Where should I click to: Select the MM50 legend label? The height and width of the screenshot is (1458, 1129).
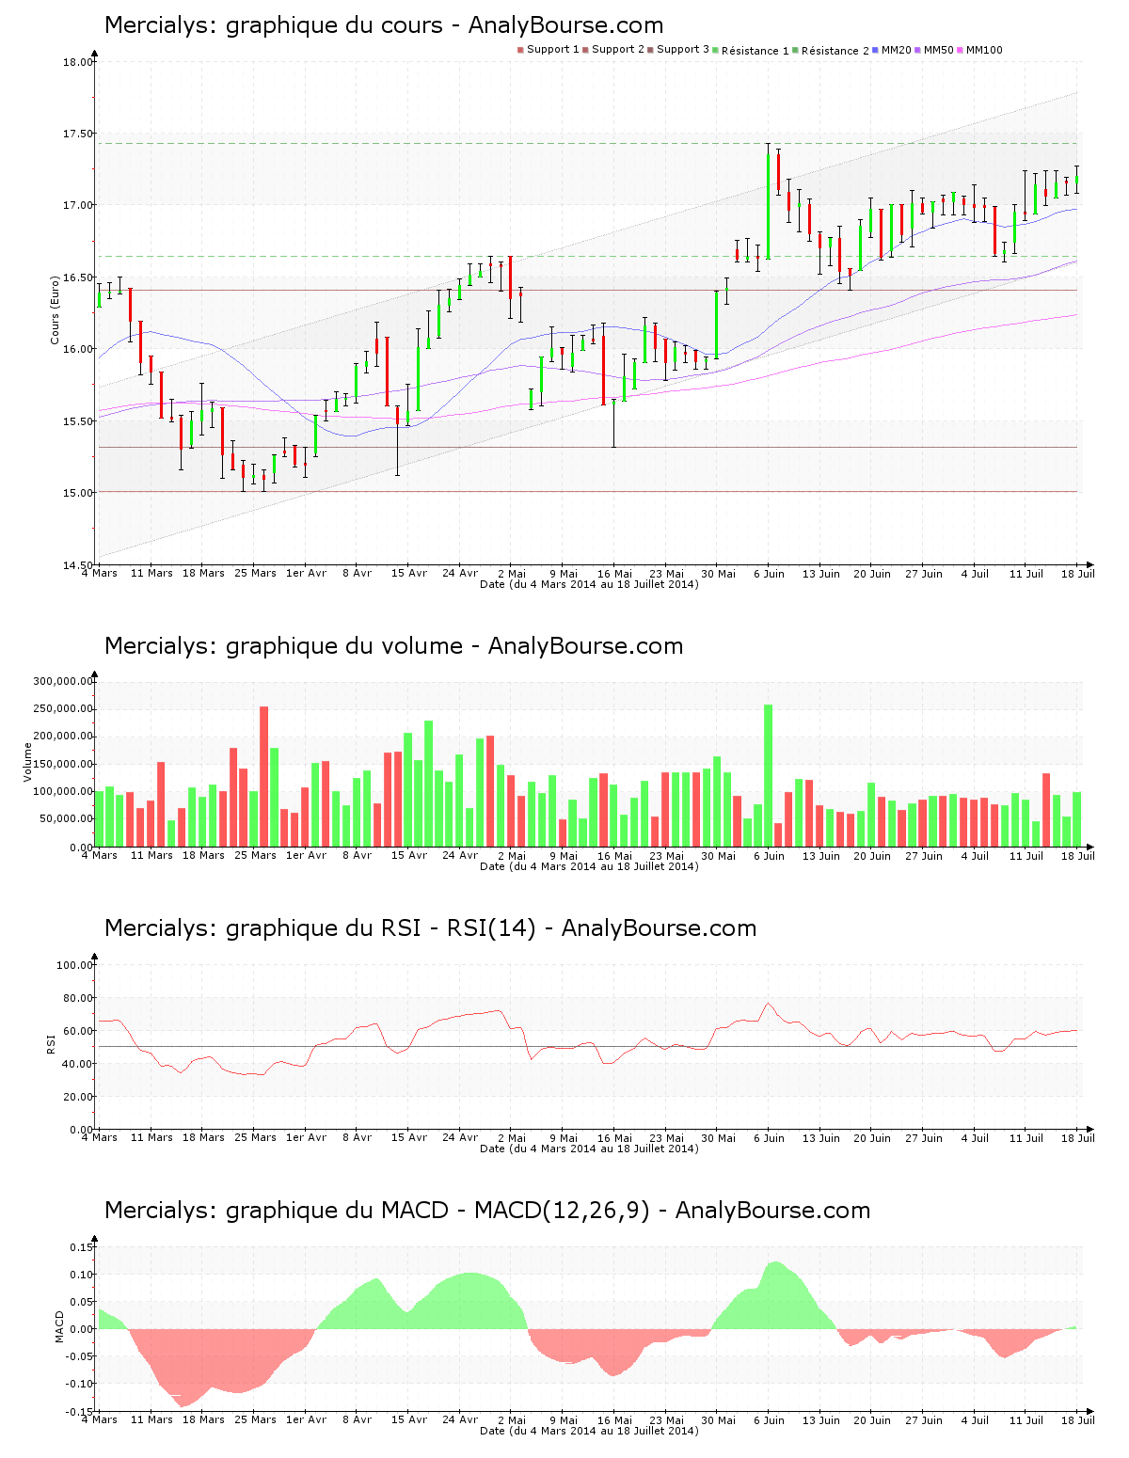click(939, 50)
